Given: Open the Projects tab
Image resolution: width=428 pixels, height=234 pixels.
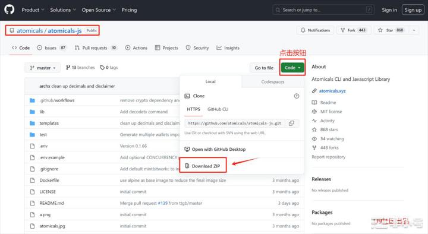Looking at the screenshot, I should click(166, 48).
